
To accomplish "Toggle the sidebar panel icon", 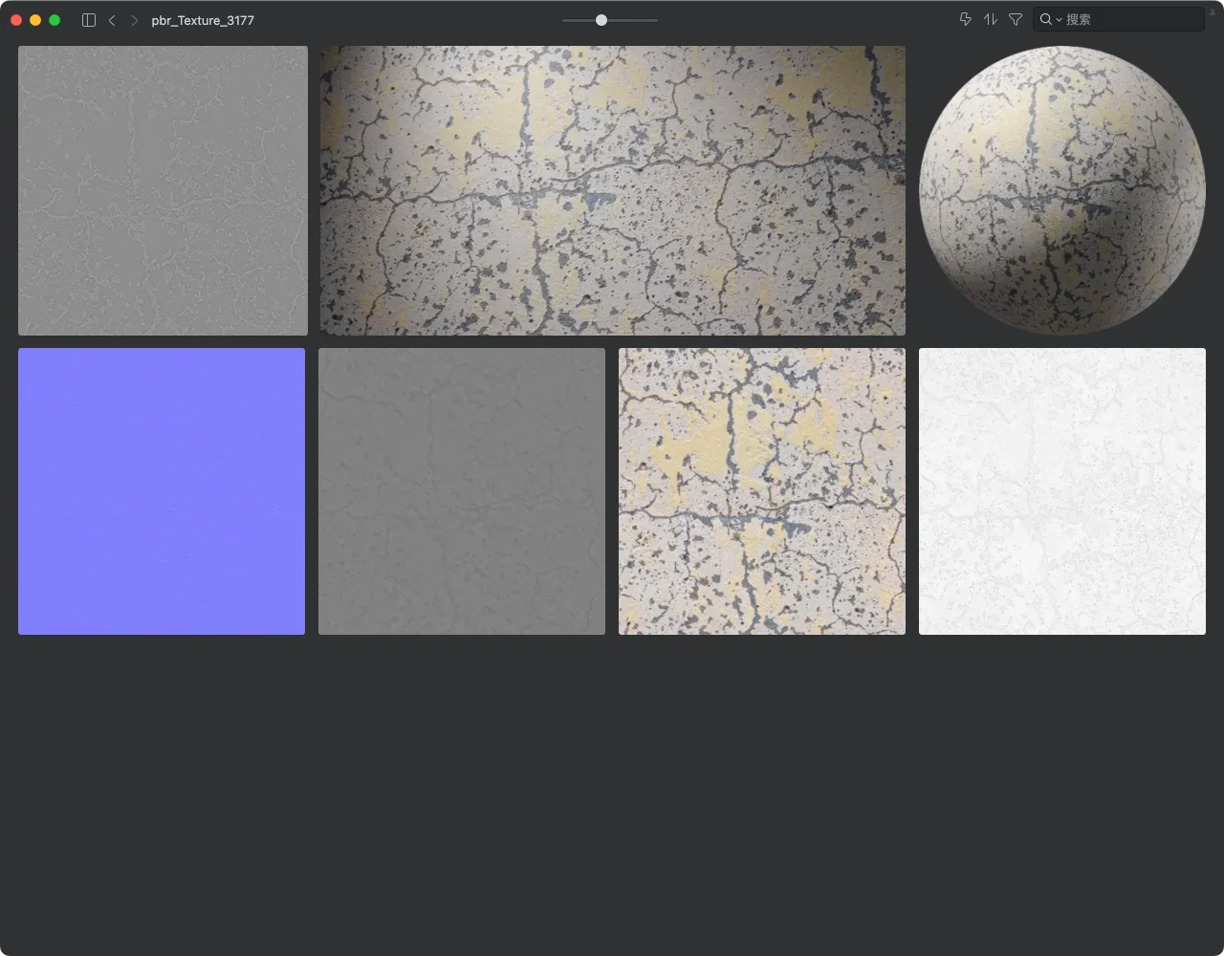I will point(89,20).
